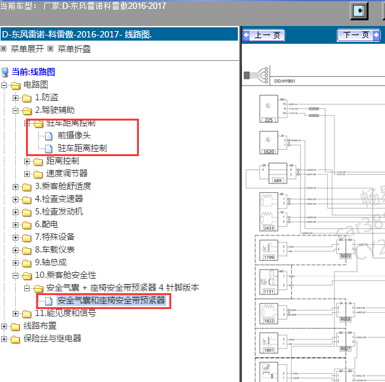385x382 pixels.
Task: Expand 4.检查变速器 node
Action: [15, 199]
